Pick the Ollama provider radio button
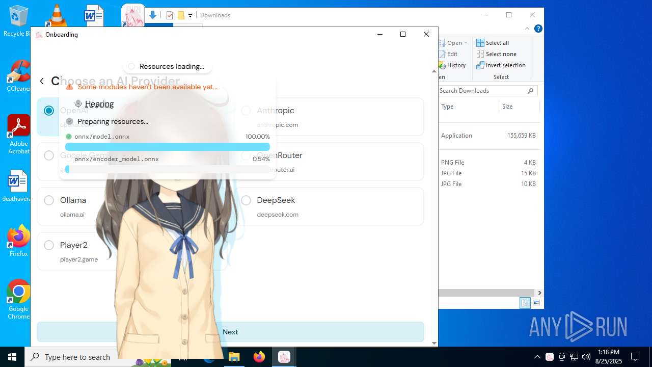652x367 pixels. pos(49,200)
